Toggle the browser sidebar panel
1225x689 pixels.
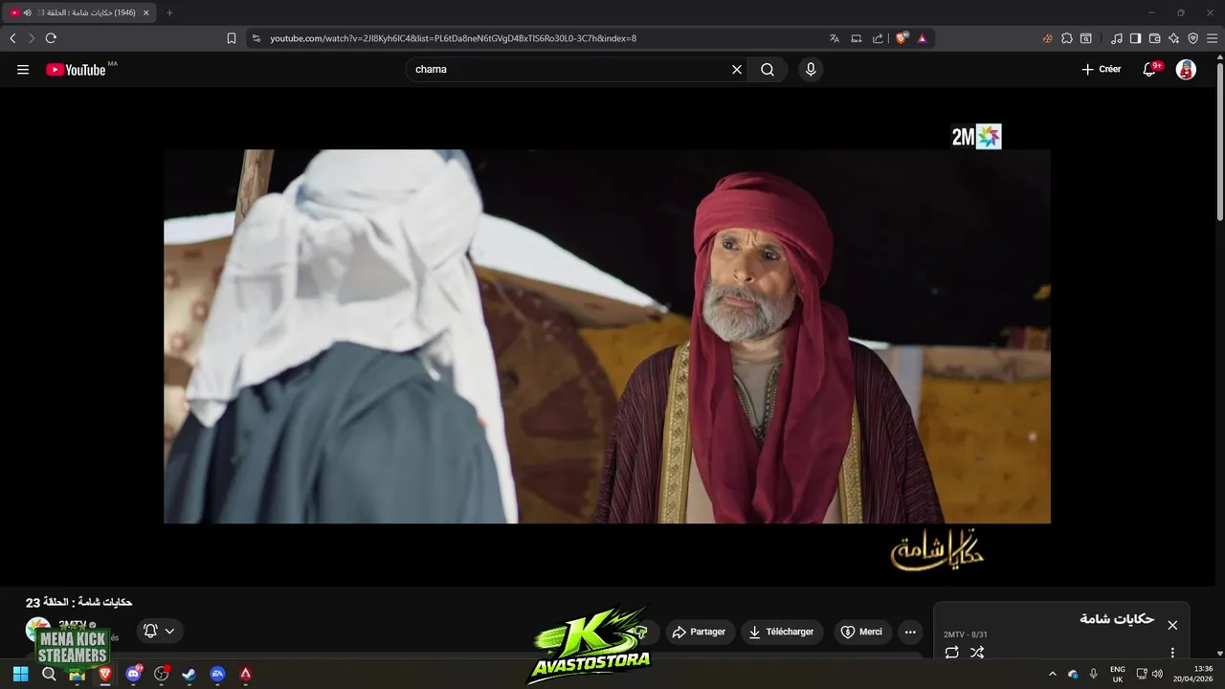(1136, 38)
